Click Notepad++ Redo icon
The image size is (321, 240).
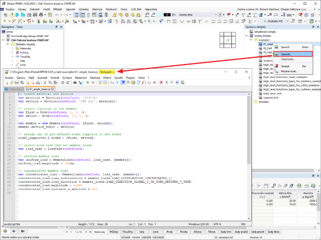68,83
